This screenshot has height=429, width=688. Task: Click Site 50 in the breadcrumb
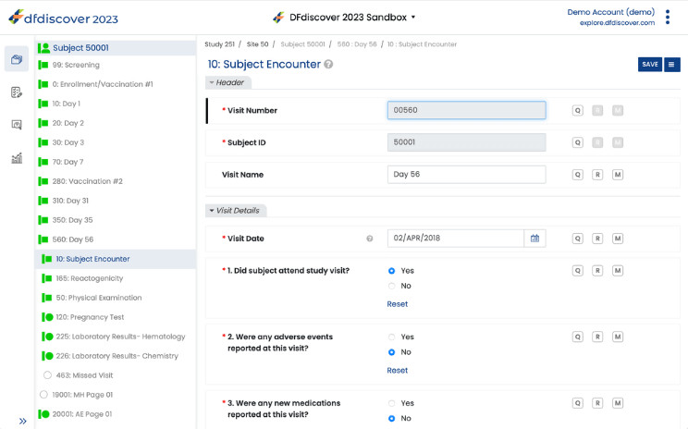tap(257, 44)
